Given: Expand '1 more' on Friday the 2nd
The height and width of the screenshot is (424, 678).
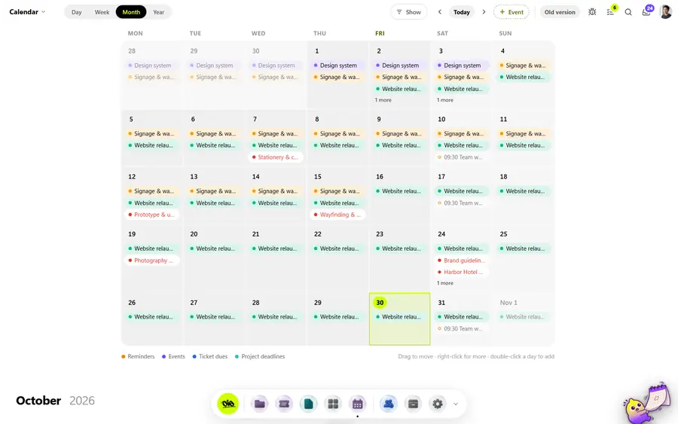Looking at the screenshot, I should tap(383, 100).
